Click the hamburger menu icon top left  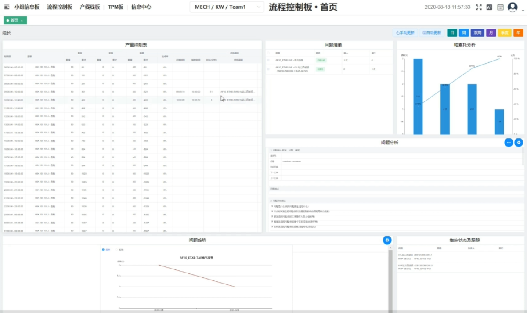click(7, 7)
